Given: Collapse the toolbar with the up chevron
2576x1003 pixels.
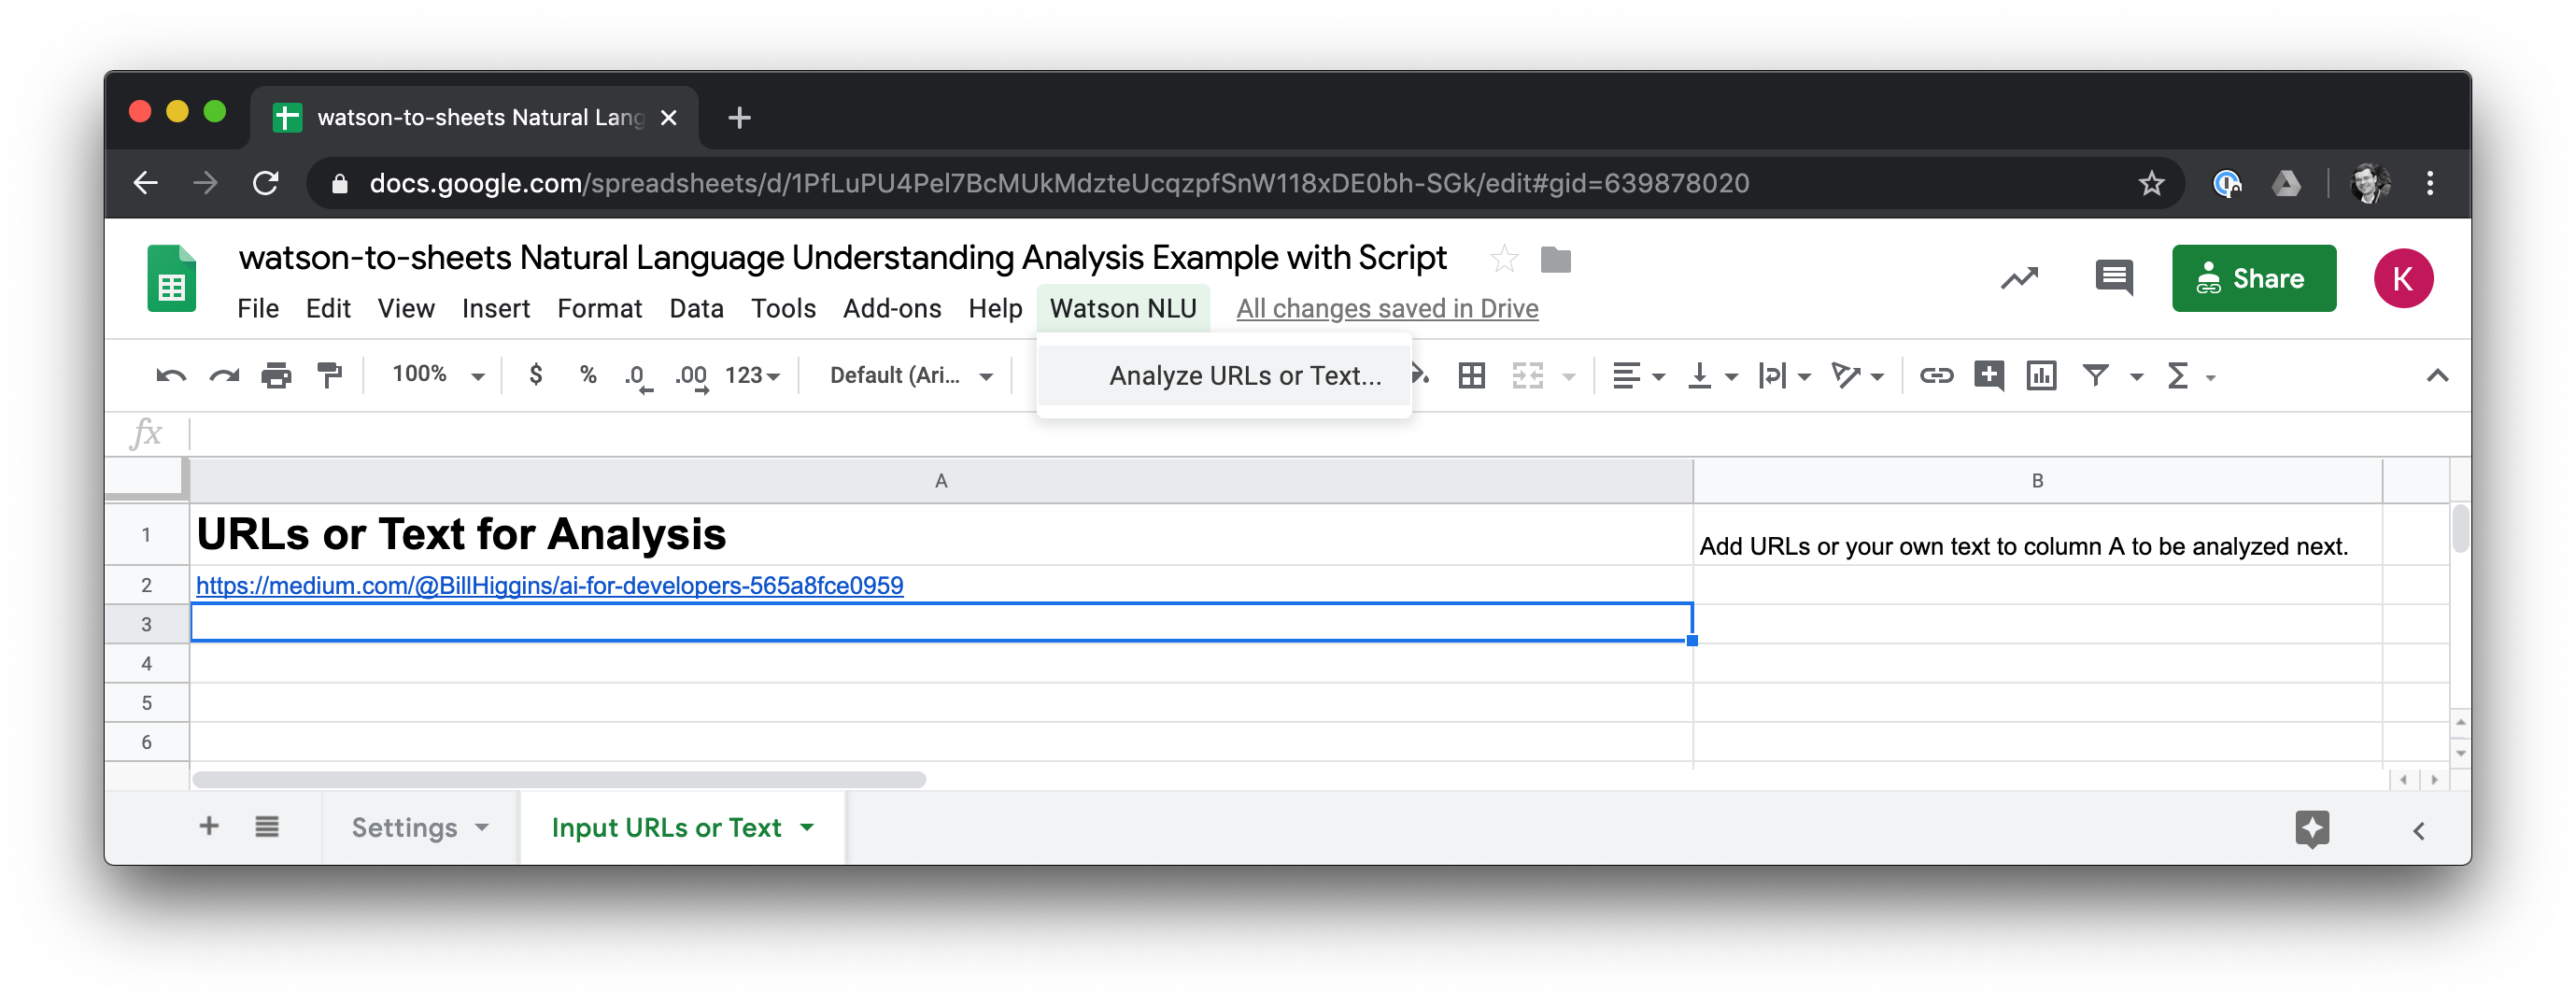Looking at the screenshot, I should coord(2437,376).
